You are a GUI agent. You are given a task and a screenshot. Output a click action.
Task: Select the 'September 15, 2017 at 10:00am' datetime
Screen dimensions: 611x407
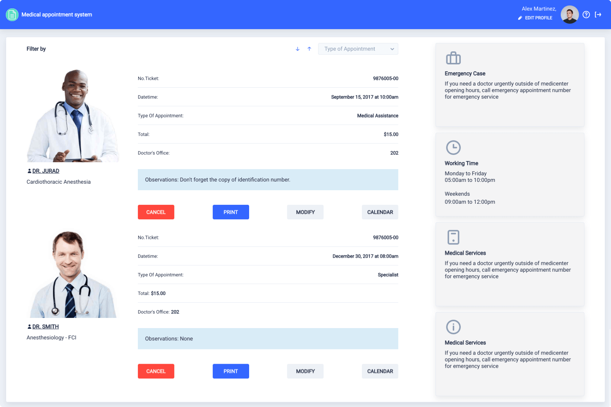click(364, 97)
